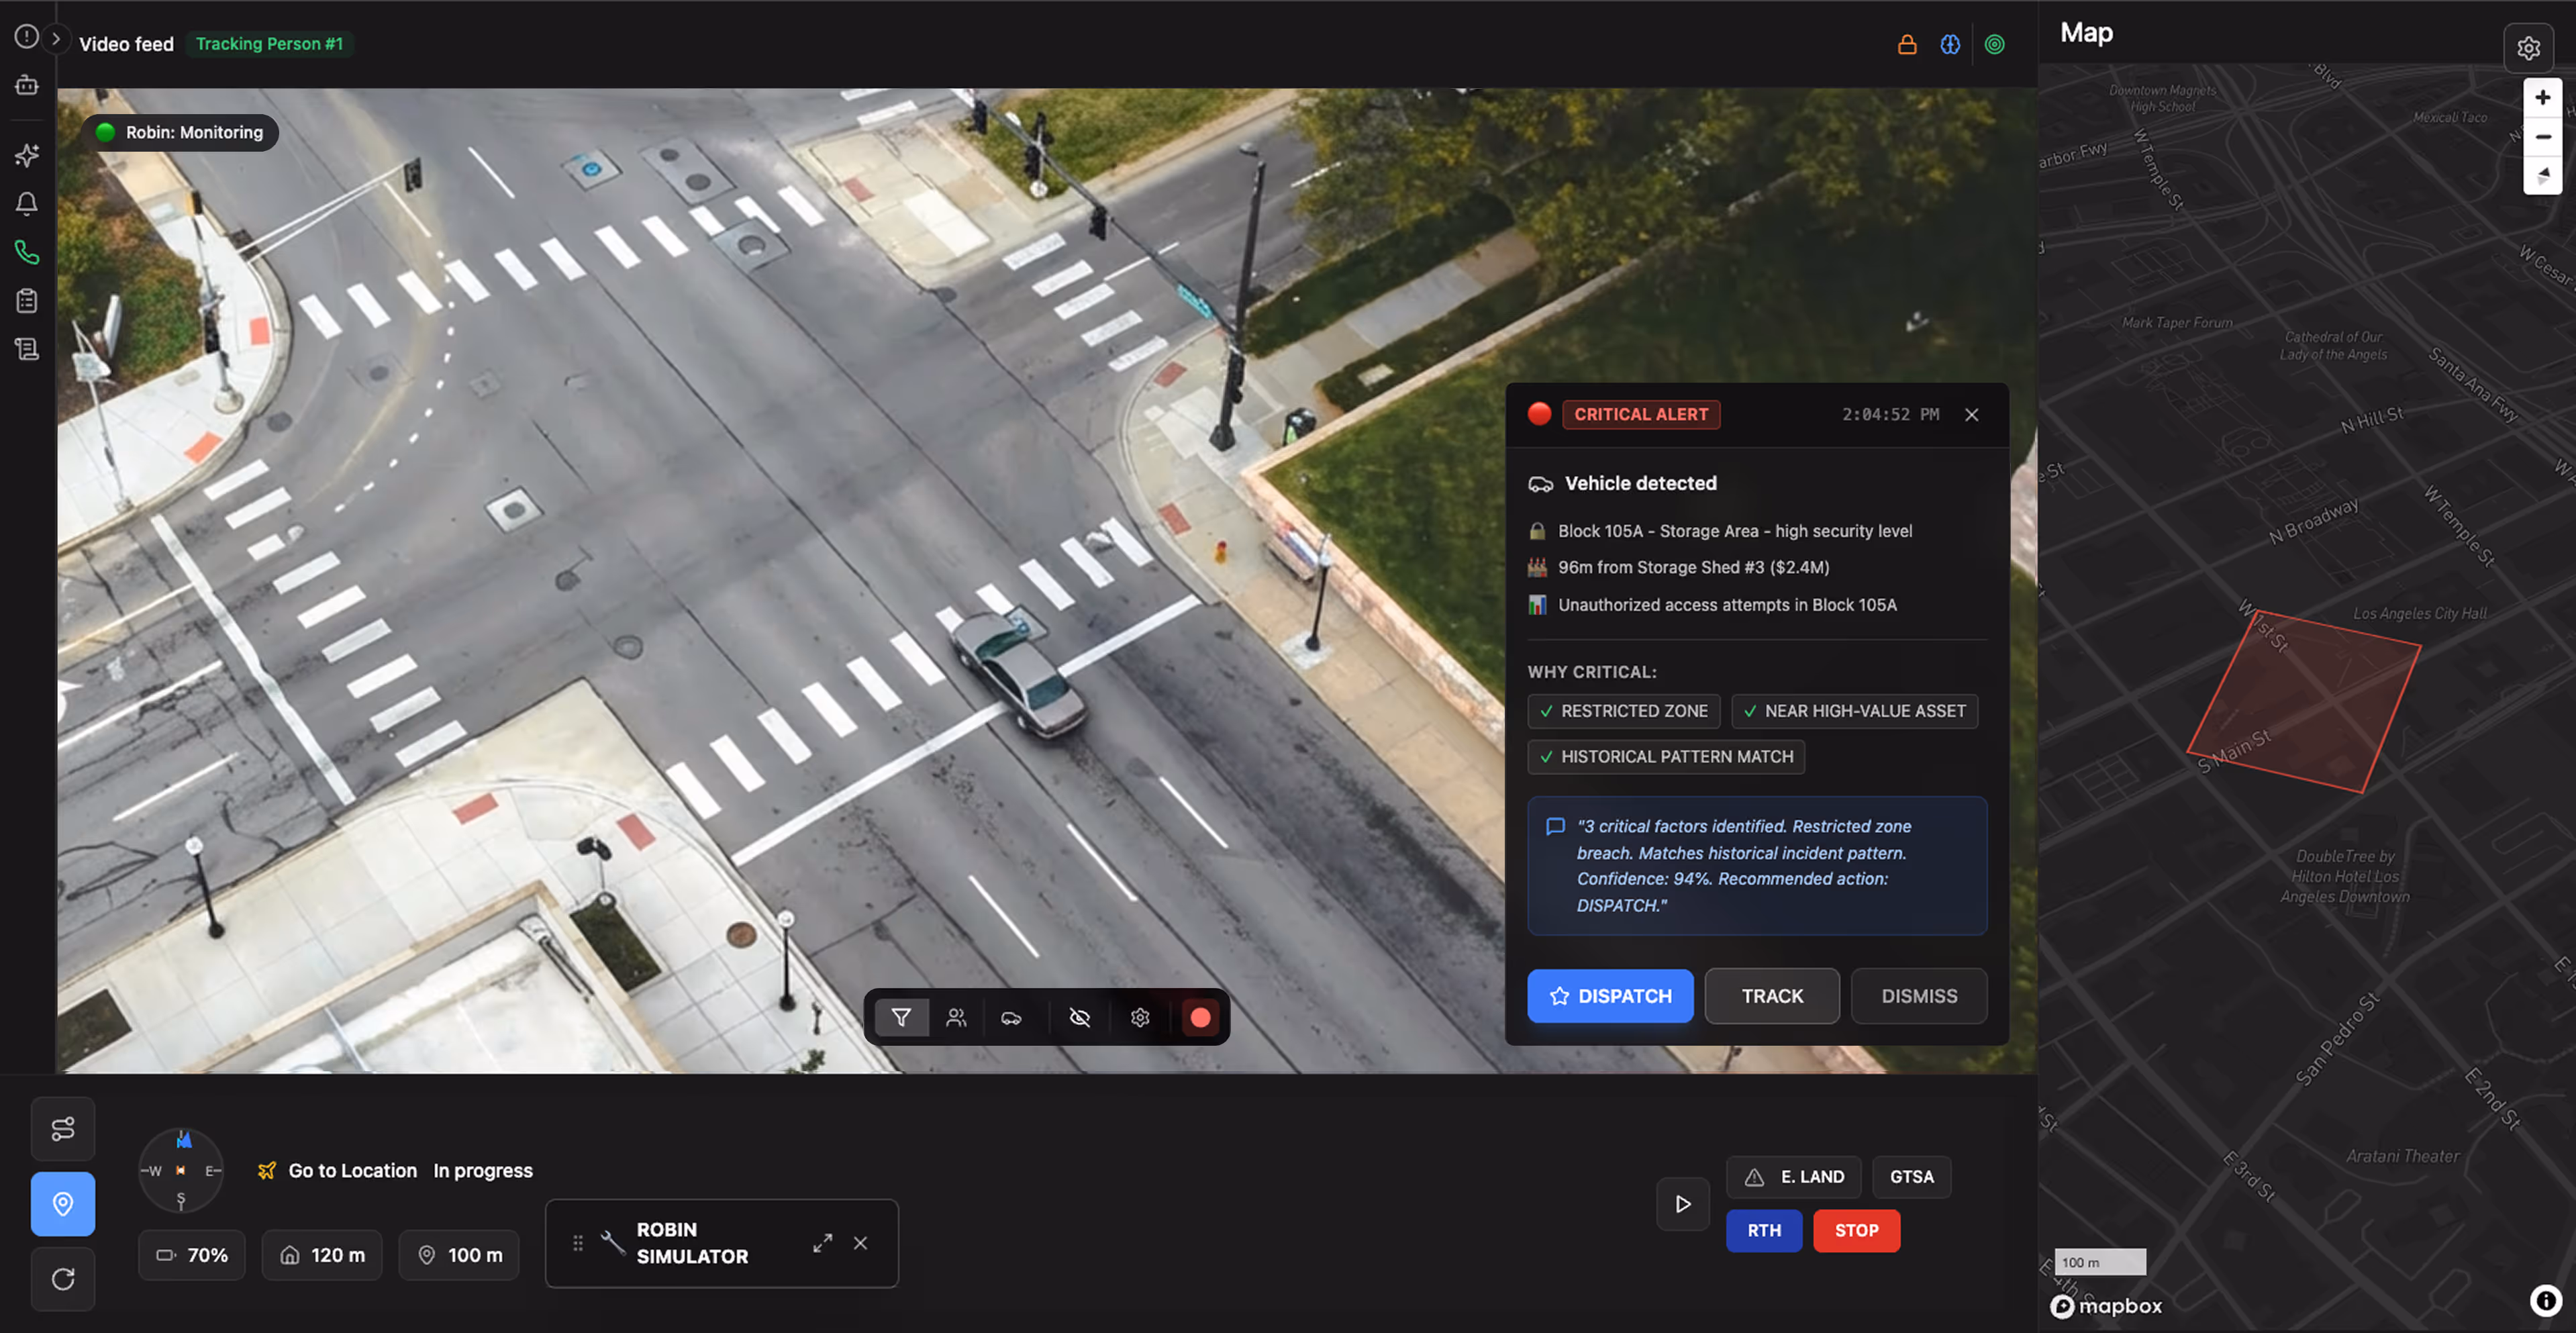
Task: Select the route waypoints mode tab
Action: [63, 1129]
